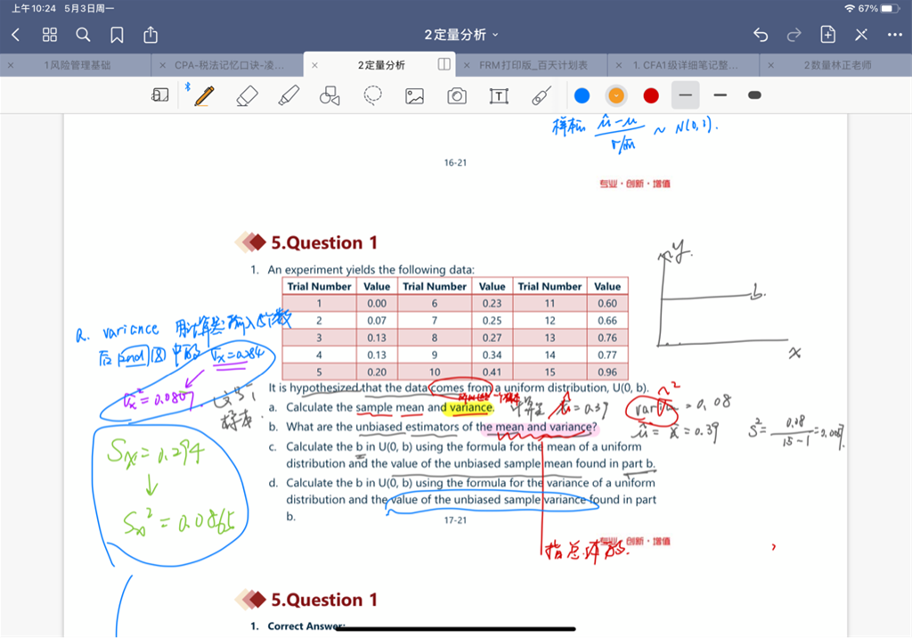The image size is (912, 638).
Task: Select the Shapes tool
Action: pyautogui.click(x=330, y=95)
